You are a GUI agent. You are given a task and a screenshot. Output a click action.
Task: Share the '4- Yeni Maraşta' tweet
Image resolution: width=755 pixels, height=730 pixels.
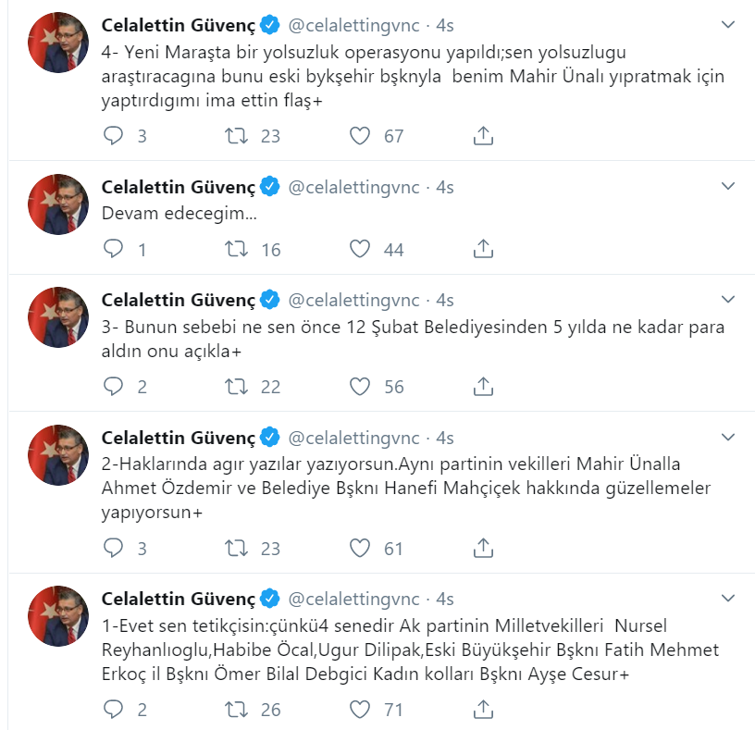(x=482, y=136)
